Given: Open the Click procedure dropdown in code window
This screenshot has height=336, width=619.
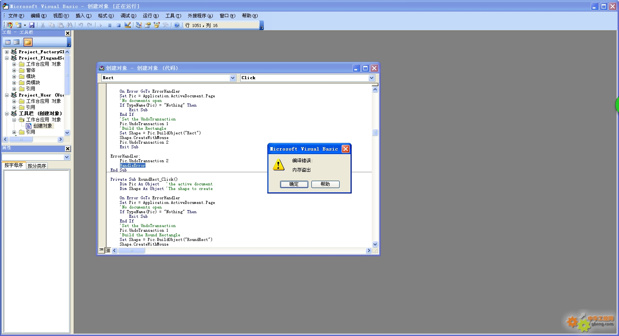Looking at the screenshot, I should [x=372, y=78].
